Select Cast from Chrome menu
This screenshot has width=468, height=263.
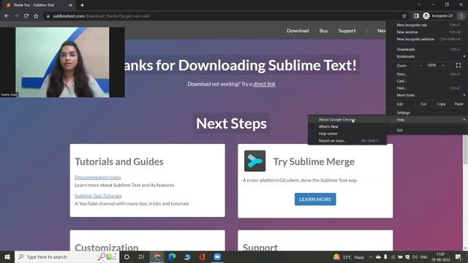[x=427, y=81]
